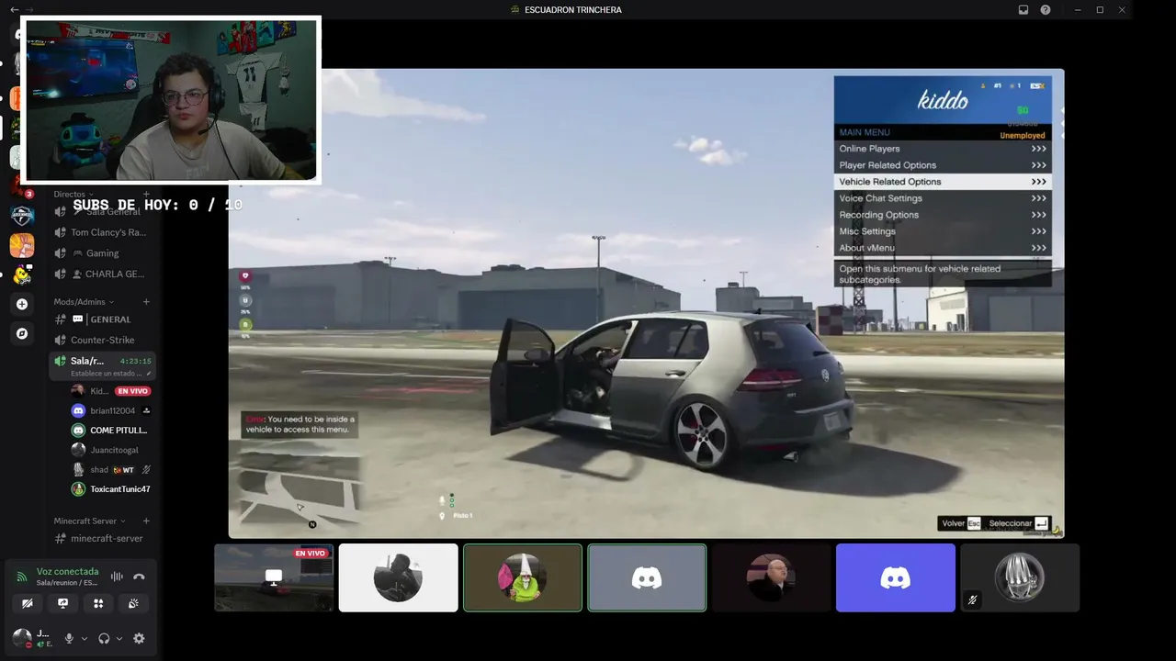Viewport: 1176px width, 661px height.
Task: Collapse the Mods/Admins channel category
Action: click(x=84, y=302)
